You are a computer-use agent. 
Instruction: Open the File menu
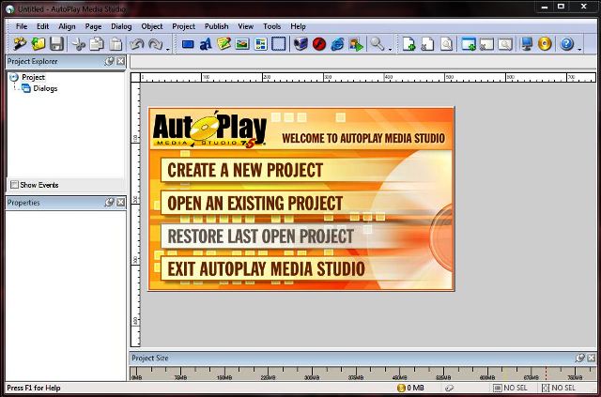22,26
